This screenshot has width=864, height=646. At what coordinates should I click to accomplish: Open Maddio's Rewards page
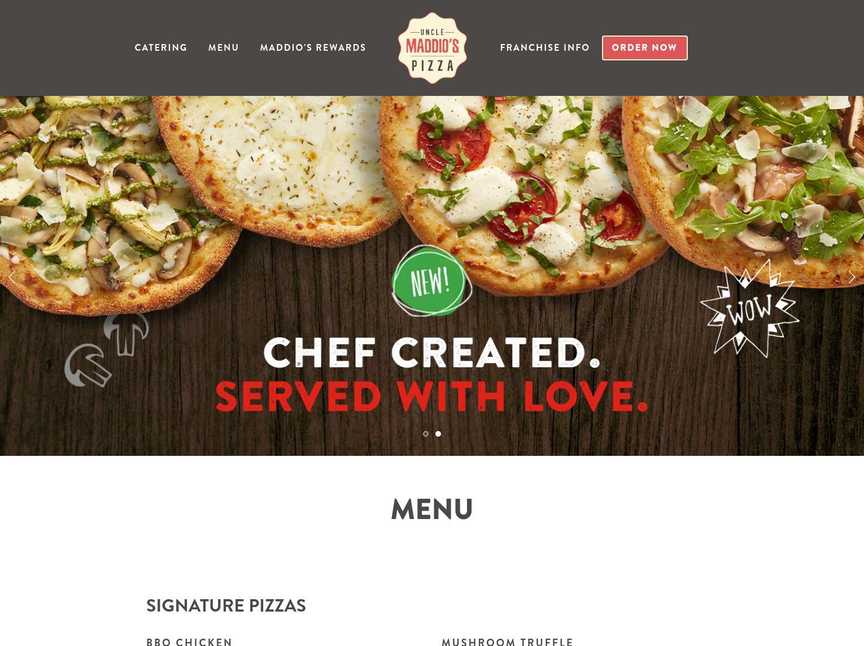(313, 48)
